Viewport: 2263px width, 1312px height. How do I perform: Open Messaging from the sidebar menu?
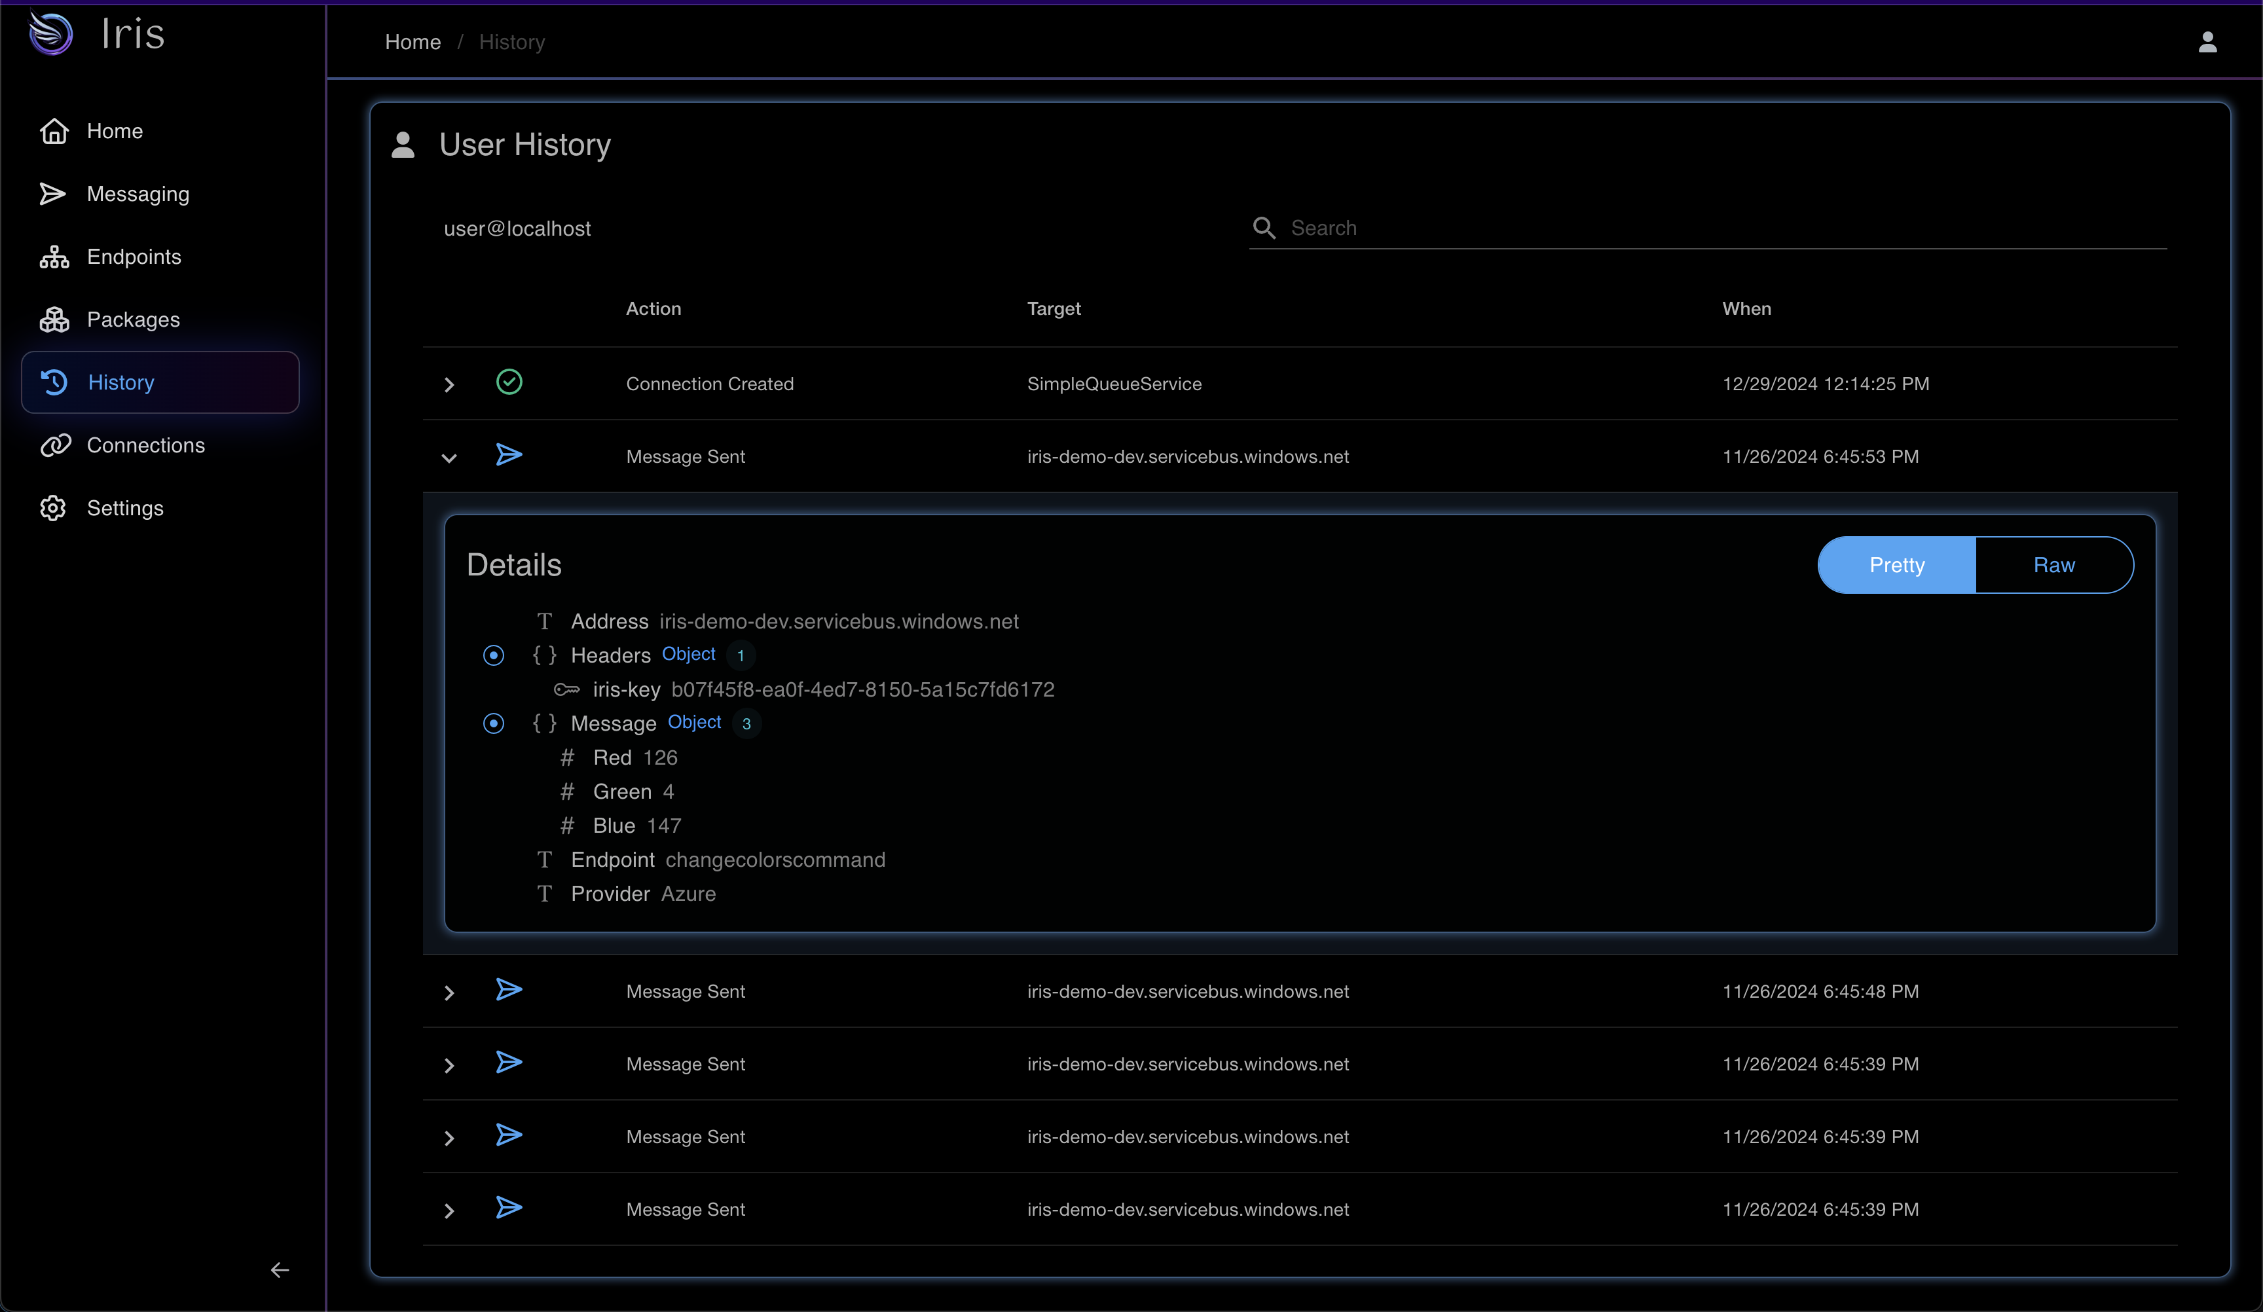(x=138, y=194)
